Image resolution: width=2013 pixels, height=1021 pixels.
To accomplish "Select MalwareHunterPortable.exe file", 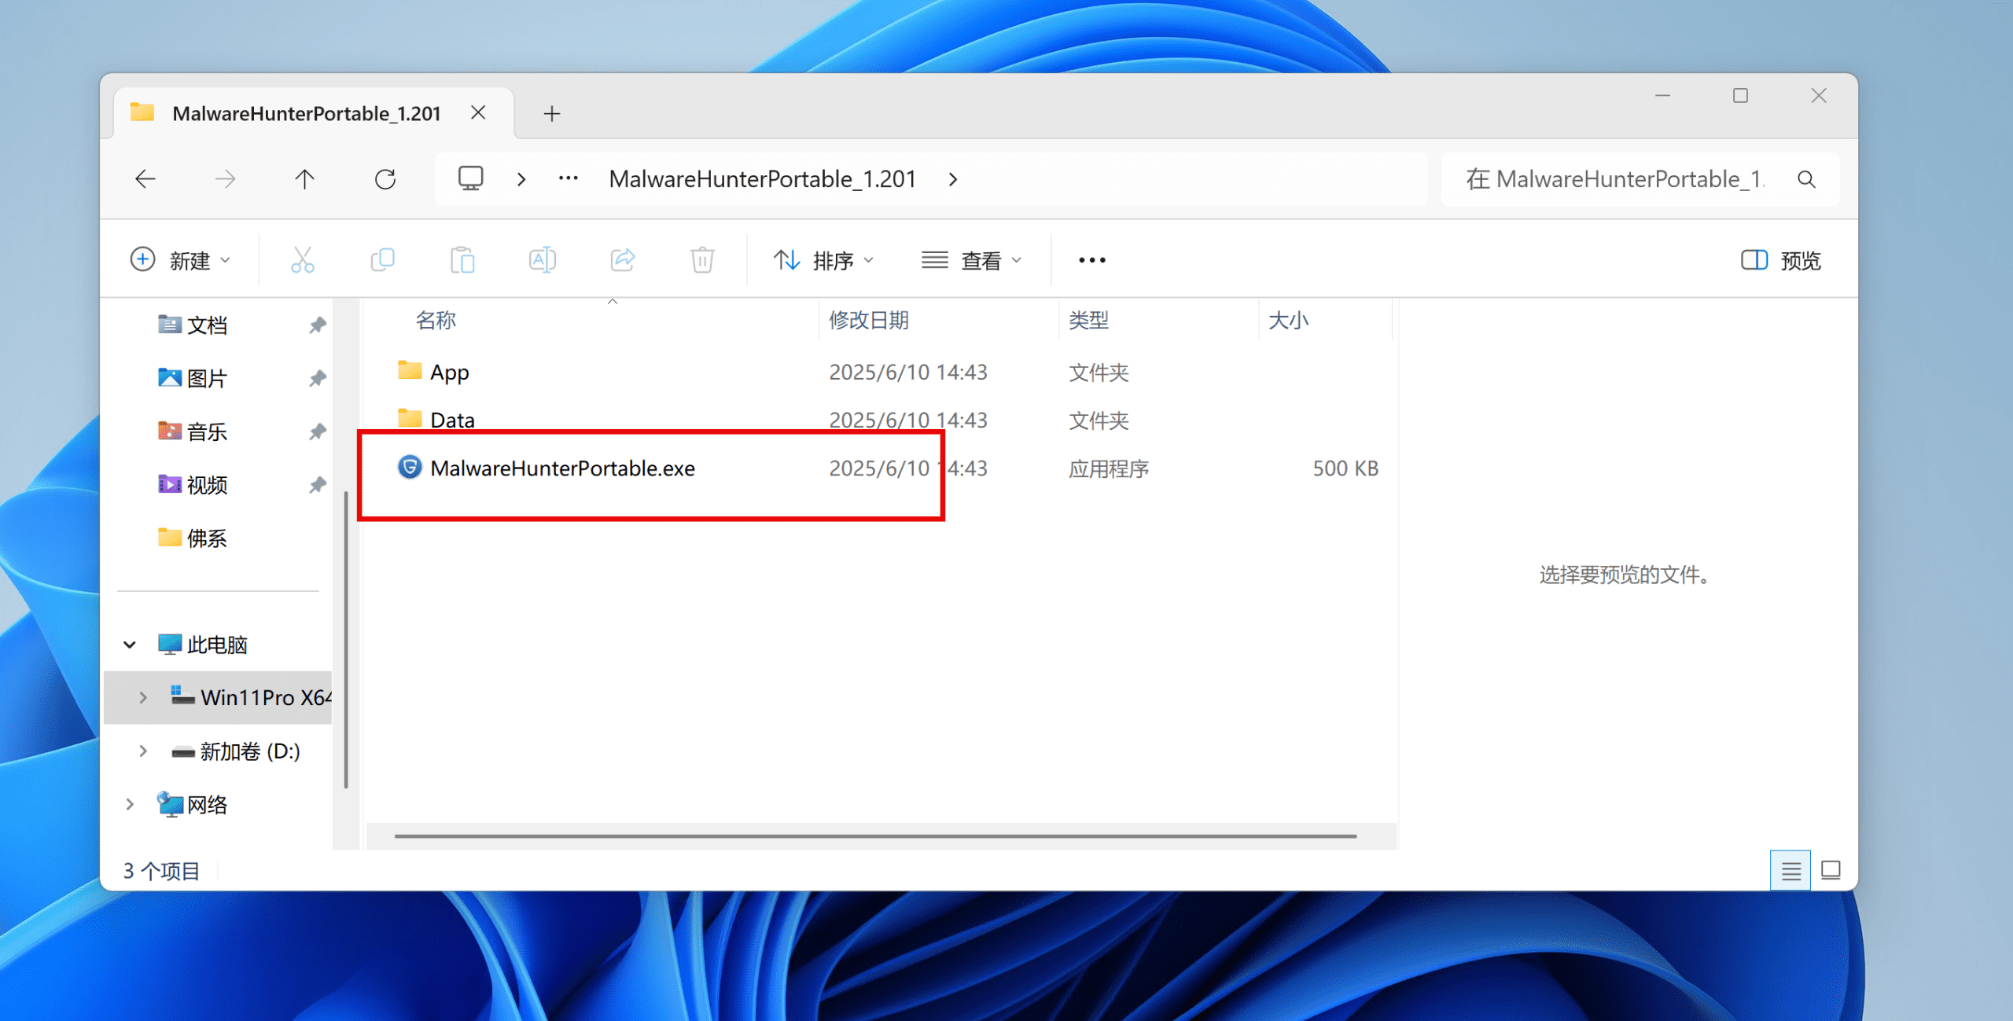I will [562, 468].
